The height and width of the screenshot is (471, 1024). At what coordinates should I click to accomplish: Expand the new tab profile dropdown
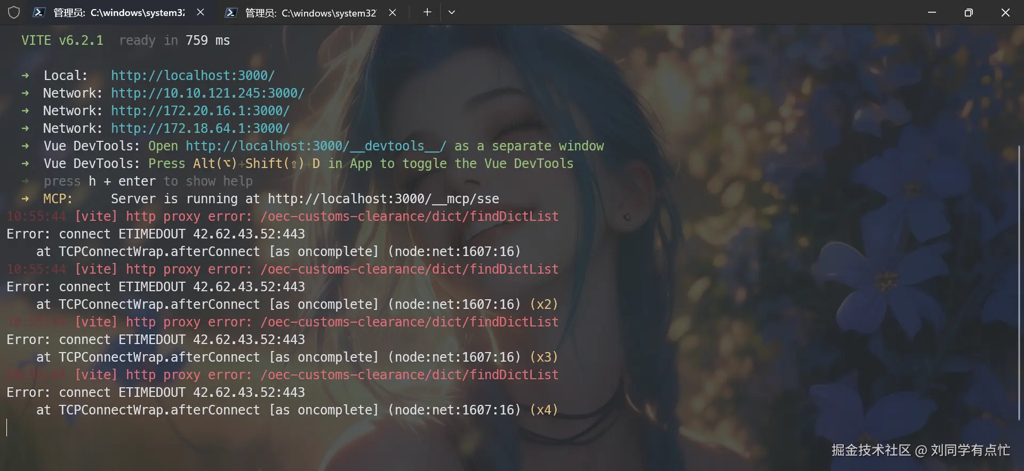[452, 12]
